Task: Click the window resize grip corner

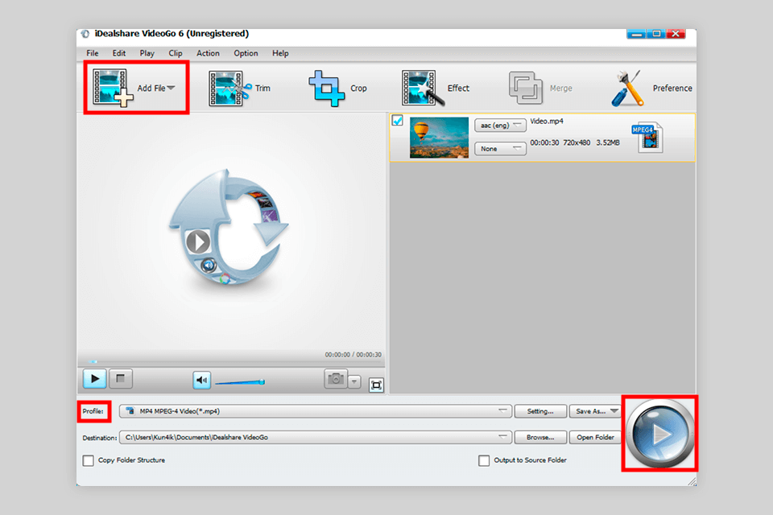Action: pos(692,481)
